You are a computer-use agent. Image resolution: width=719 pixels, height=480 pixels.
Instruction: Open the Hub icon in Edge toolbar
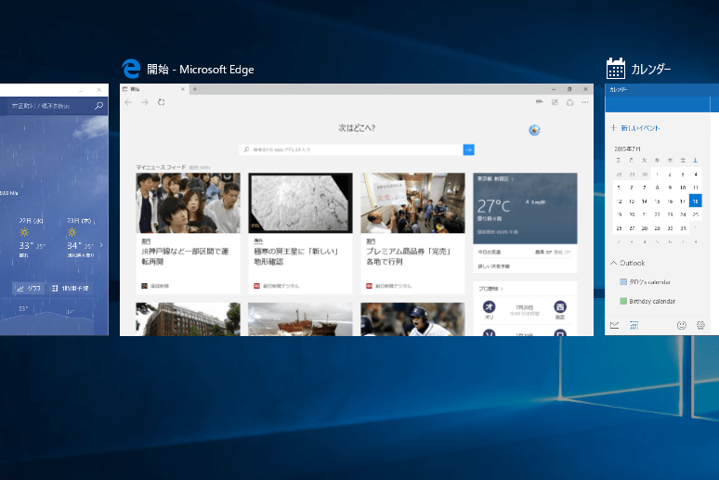(540, 102)
